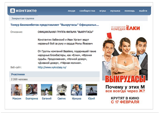Open Евгений's profile photo

pyautogui.click(x=47, y=90)
